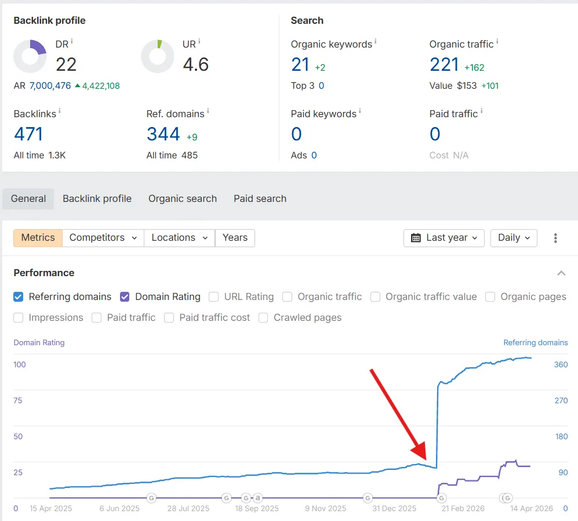This screenshot has height=521, width=578.
Task: Collapse the Performance section chevron
Action: pos(561,273)
